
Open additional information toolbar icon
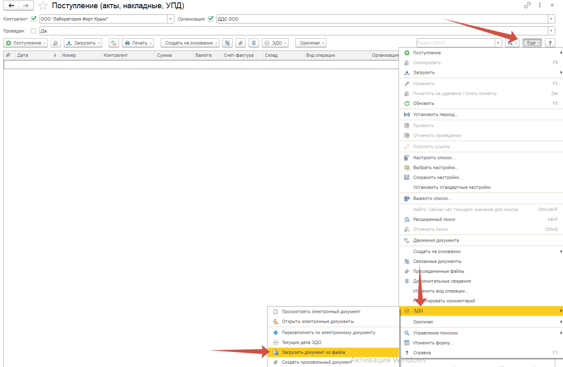pyautogui.click(x=254, y=43)
